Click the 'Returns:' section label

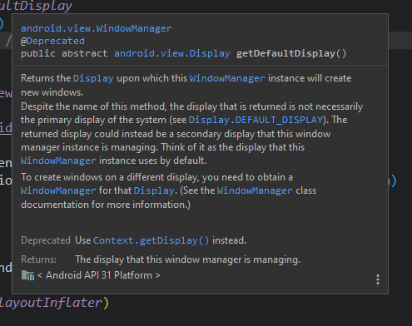point(38,259)
